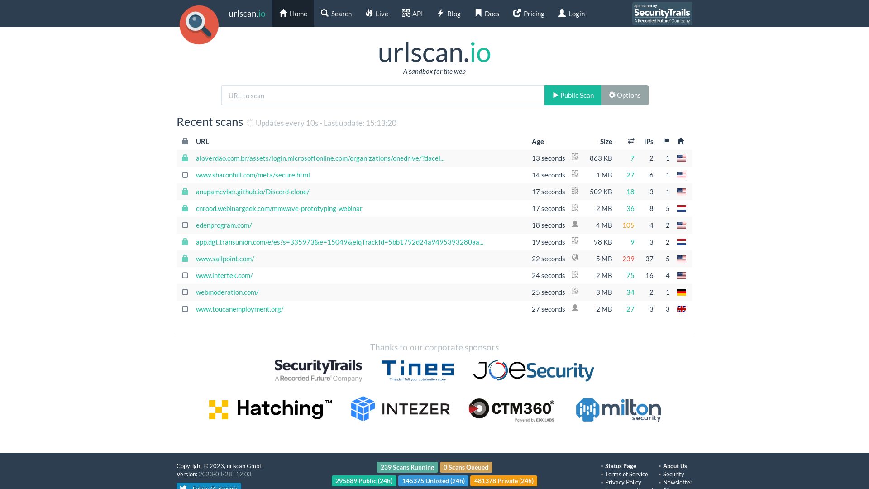Open www.intertek.com scan result
This screenshot has width=869, height=489.
[224, 275]
